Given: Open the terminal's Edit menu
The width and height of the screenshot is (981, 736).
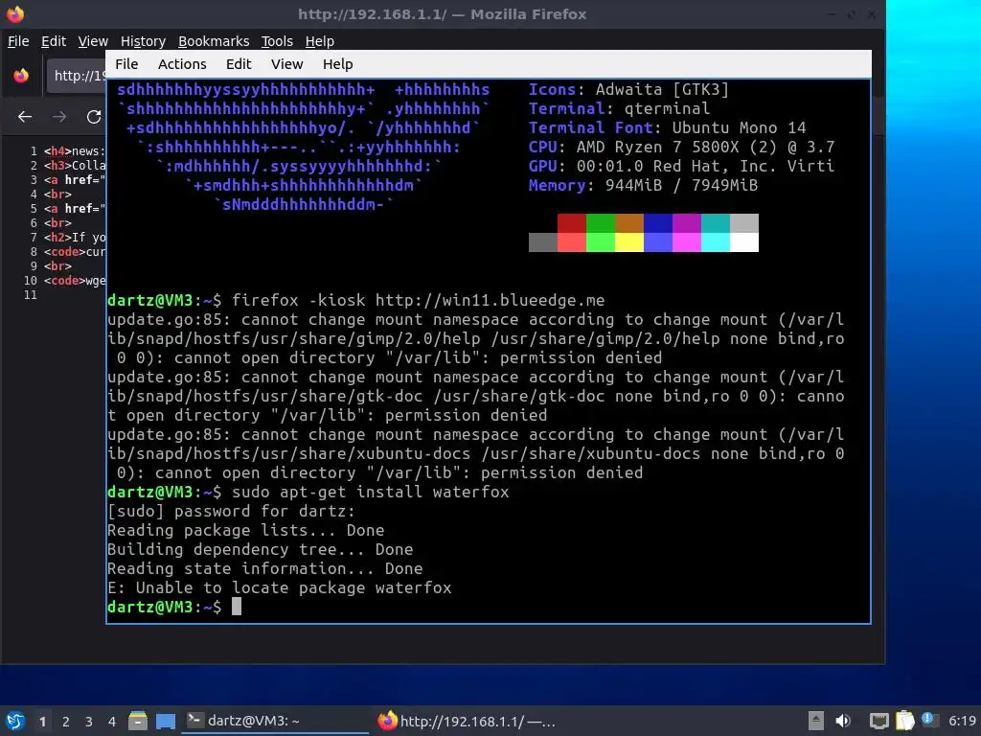Looking at the screenshot, I should (239, 64).
